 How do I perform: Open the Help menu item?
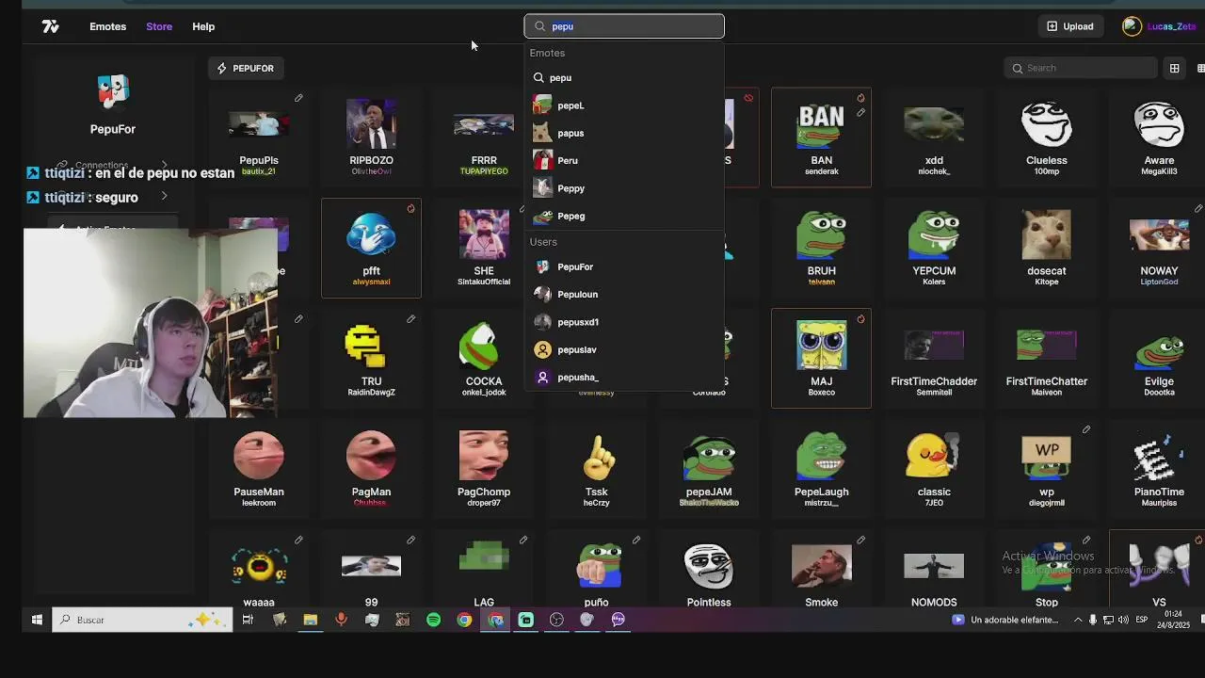tap(203, 26)
